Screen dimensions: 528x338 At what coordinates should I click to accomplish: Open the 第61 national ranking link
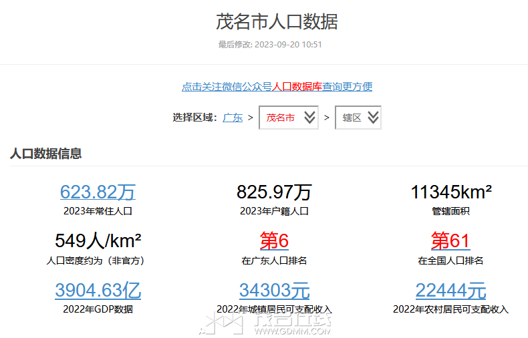click(450, 241)
